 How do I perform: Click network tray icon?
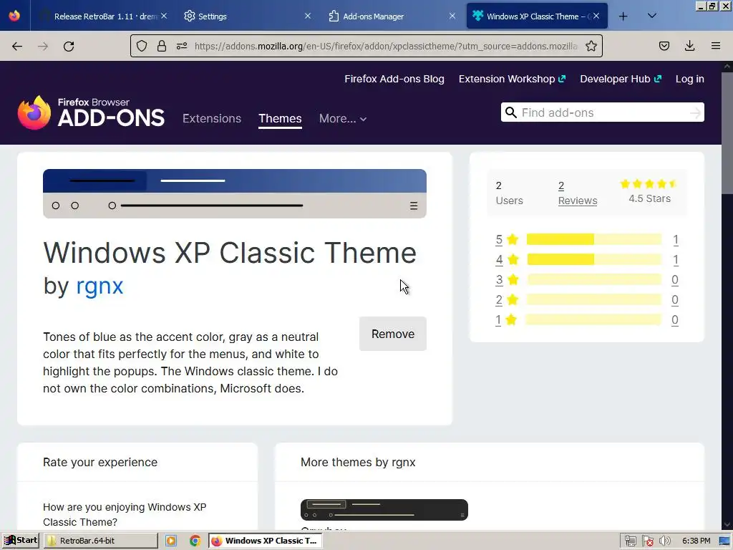(x=630, y=541)
